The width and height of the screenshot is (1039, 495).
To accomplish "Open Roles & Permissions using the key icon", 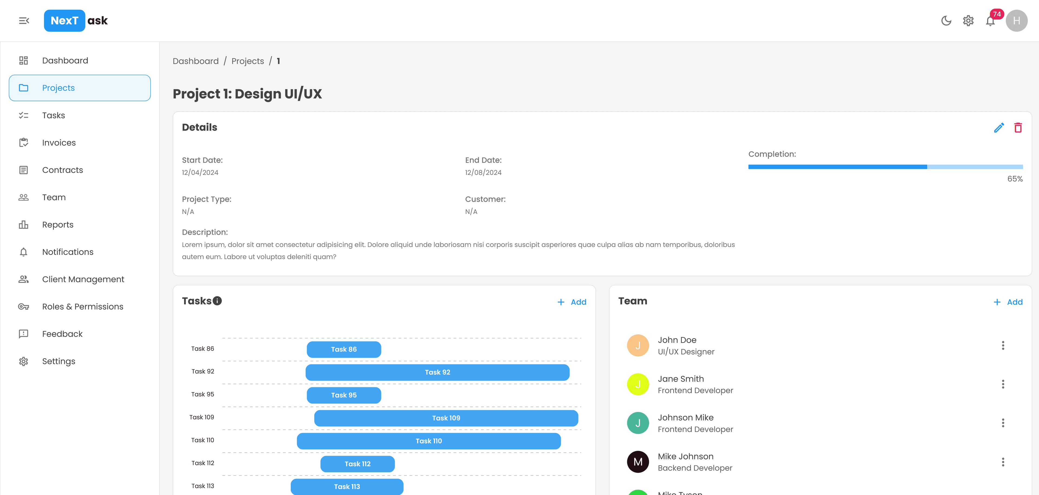I will 23,306.
